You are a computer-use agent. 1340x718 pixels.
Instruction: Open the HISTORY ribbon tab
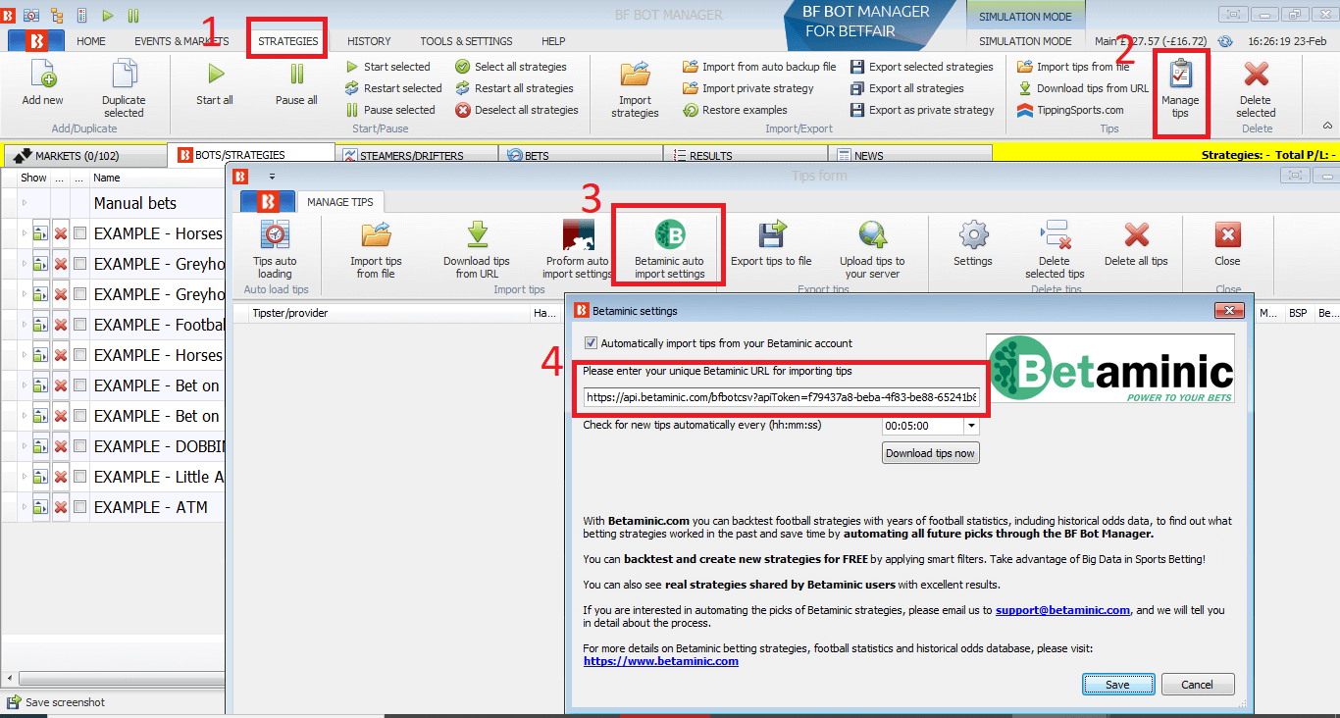pos(369,41)
